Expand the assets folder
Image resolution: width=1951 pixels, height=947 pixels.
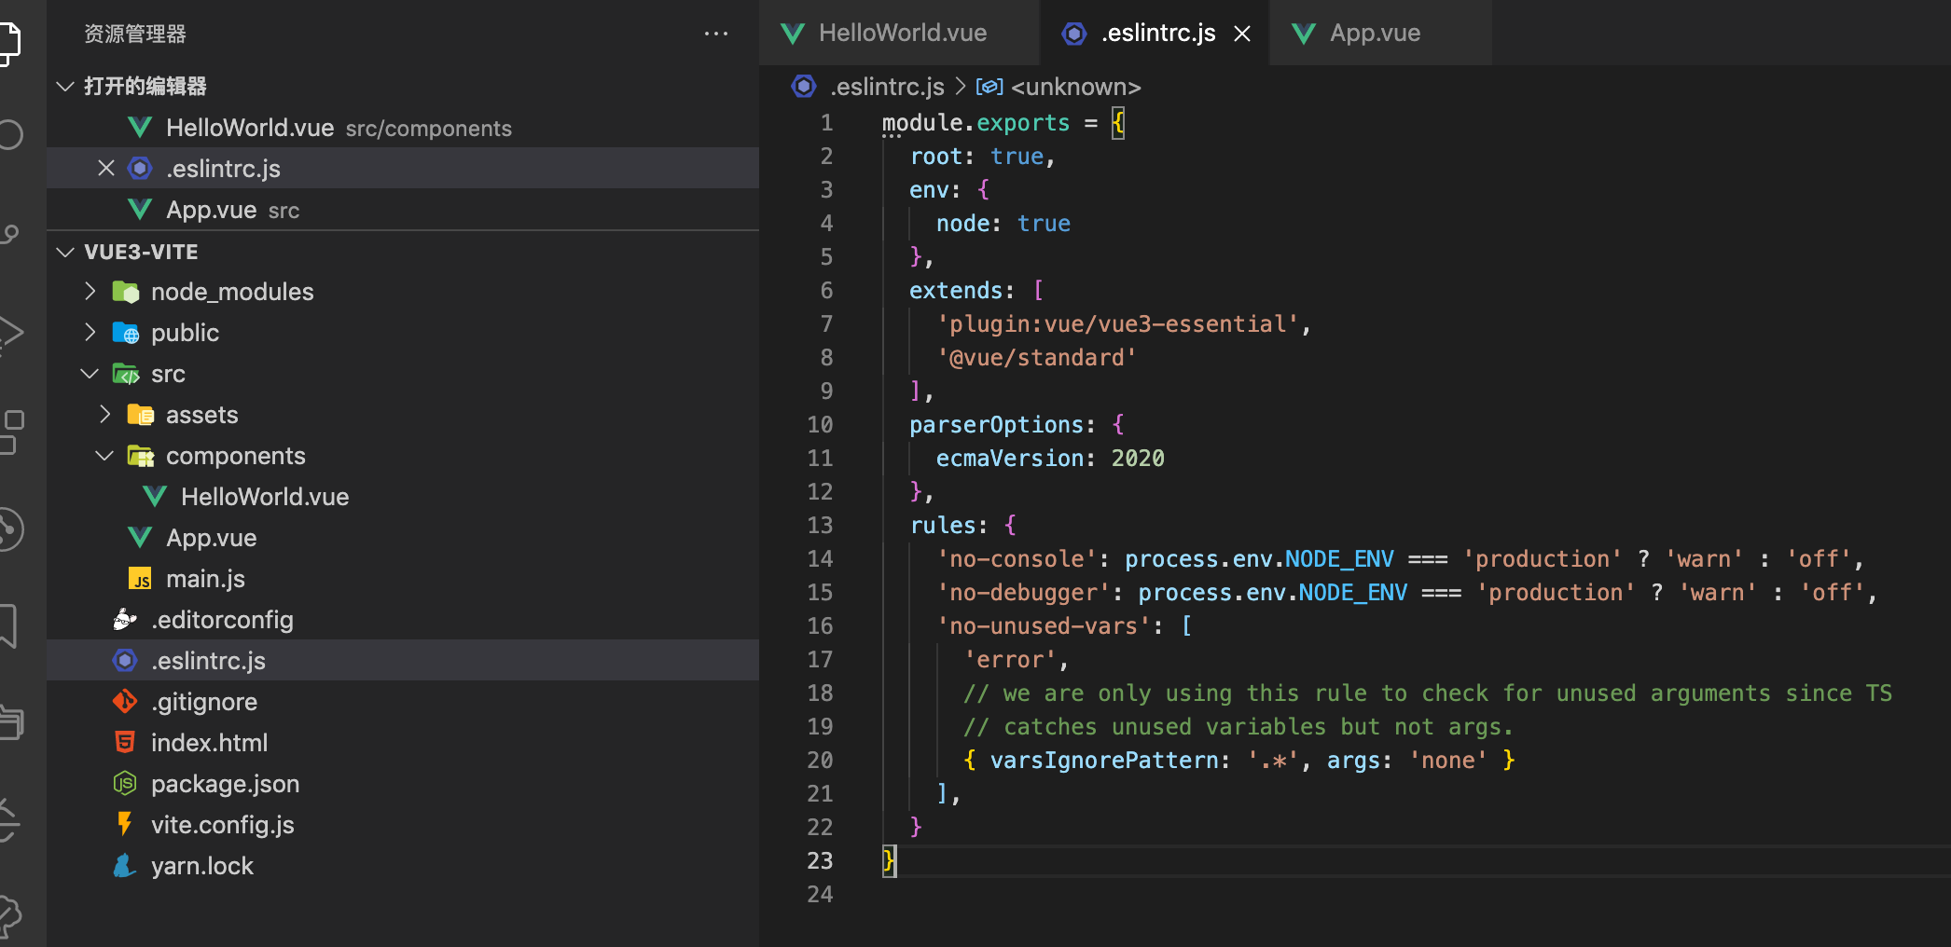pyautogui.click(x=104, y=414)
